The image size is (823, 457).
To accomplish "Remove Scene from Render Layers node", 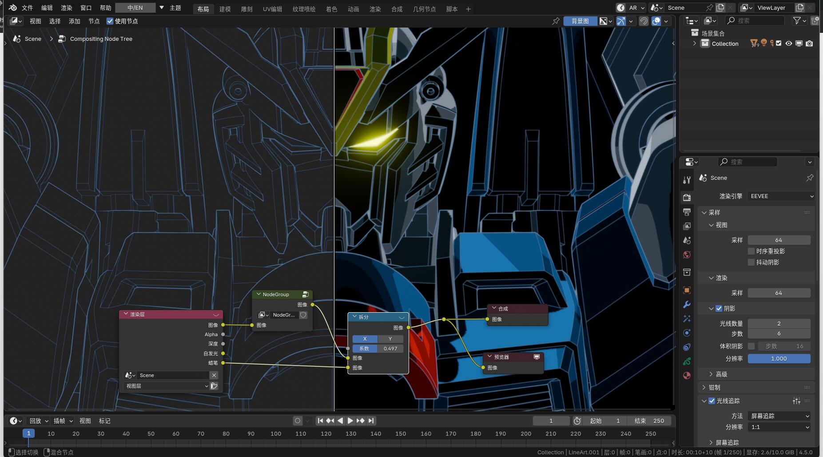I will [x=214, y=375].
